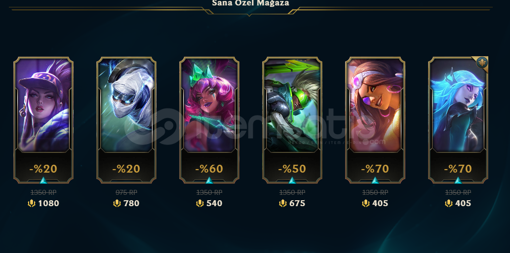Screen dimensions: 510x253
Task: Open the skin card with white headband
Action: point(375,120)
